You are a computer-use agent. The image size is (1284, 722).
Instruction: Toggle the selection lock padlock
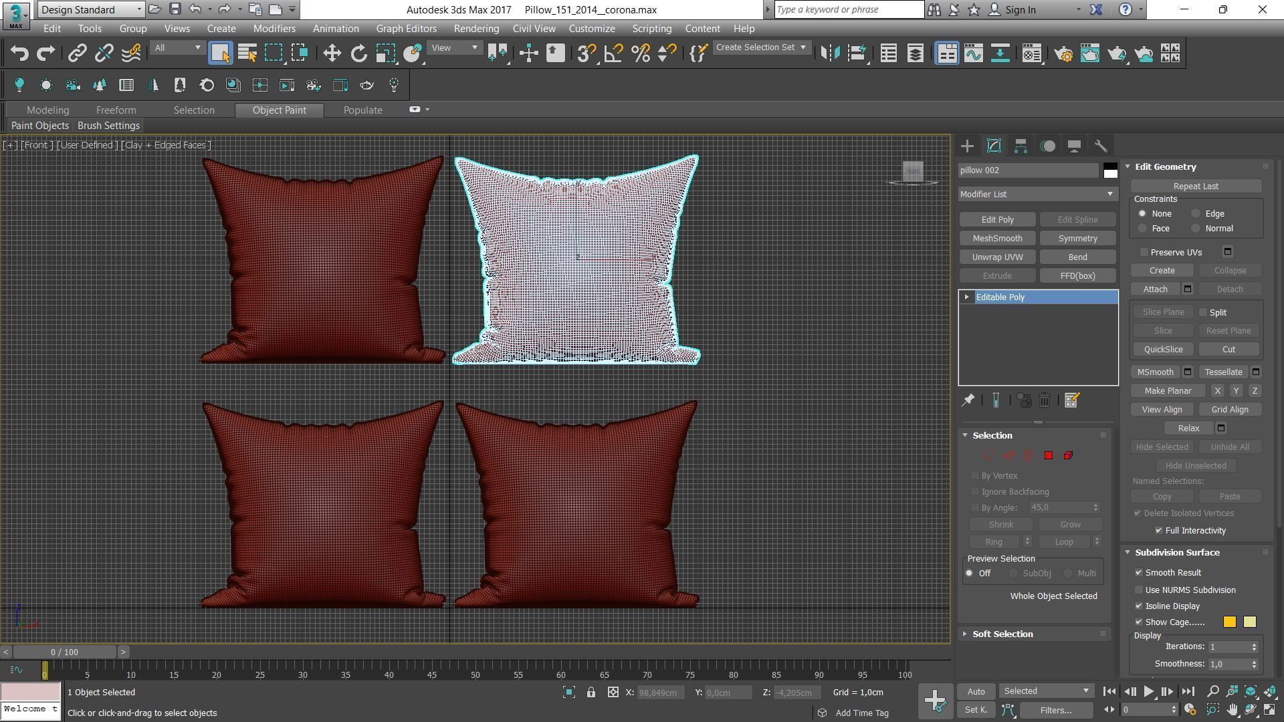591,693
